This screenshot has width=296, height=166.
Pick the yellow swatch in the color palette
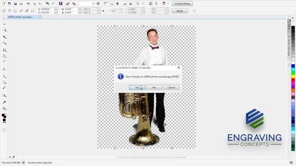[293, 77]
